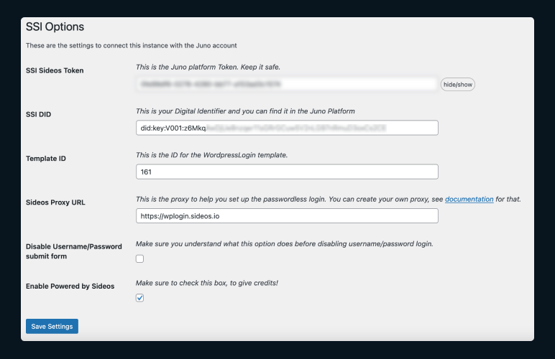Toggle token visibility with hide/show button
The height and width of the screenshot is (359, 555).
[x=458, y=85]
